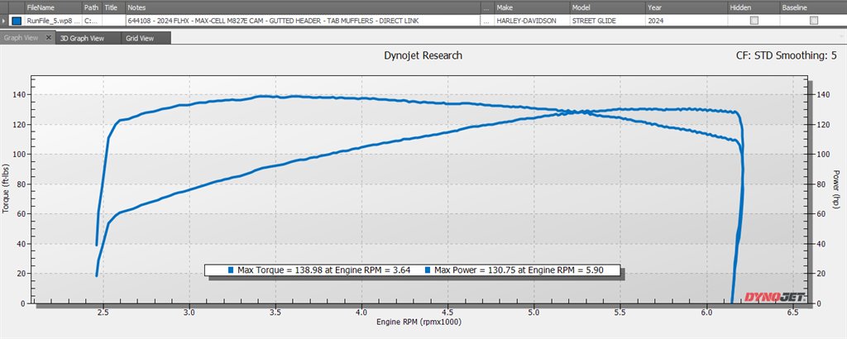Click the Dynojet Research graph title
The width and height of the screenshot is (847, 339).
pos(423,55)
